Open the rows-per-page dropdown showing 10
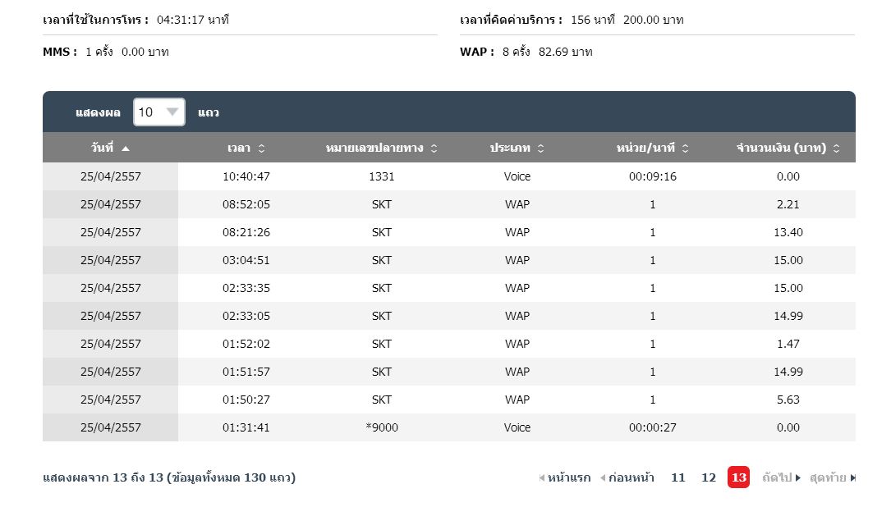 click(159, 112)
